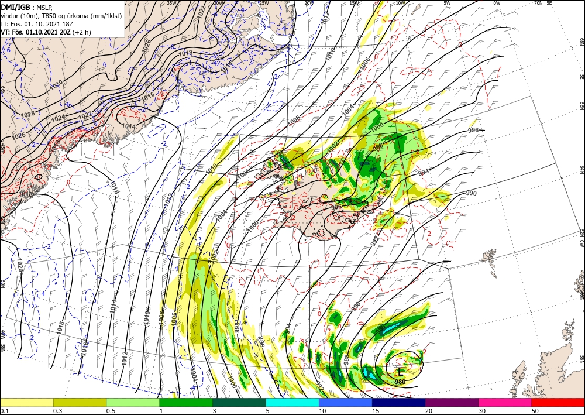Select the 1030 isobar label over Greenland
Viewport: 585px width, 415px height.
56,85
